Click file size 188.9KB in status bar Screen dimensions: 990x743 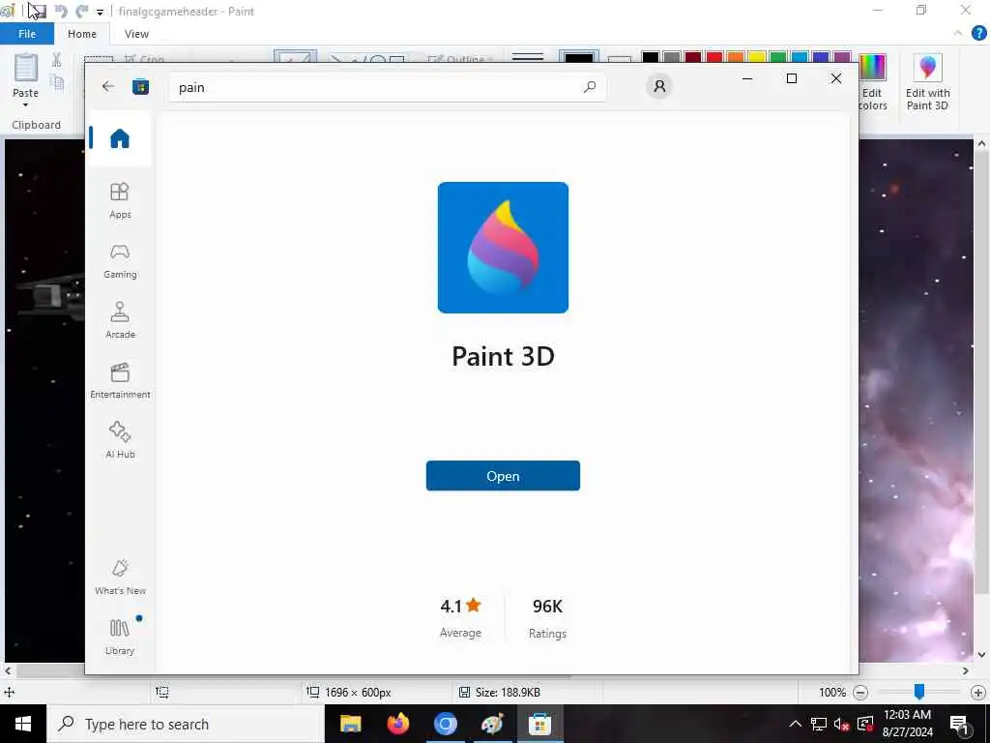(x=508, y=693)
